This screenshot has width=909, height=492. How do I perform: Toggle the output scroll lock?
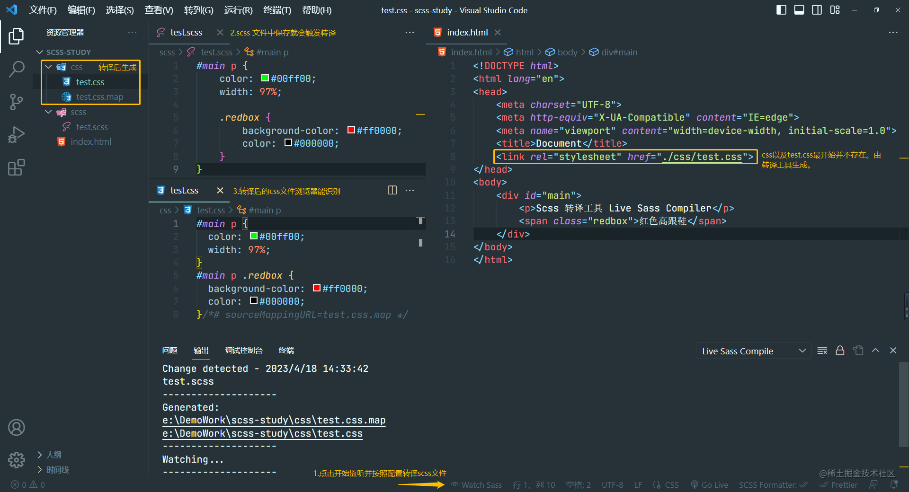[840, 351]
